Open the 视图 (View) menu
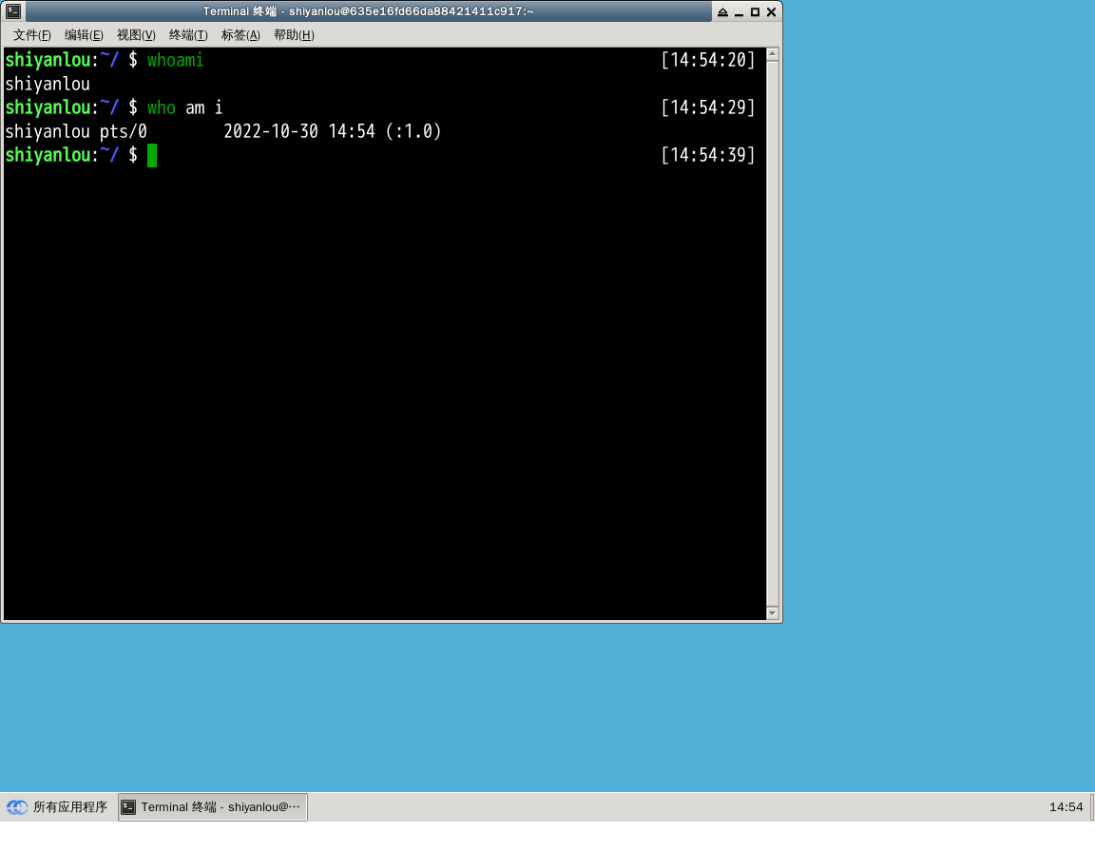The image size is (1095, 852). tap(136, 35)
